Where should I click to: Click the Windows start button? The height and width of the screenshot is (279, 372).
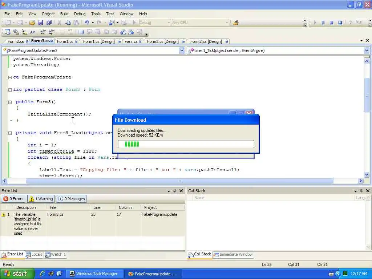click(x=17, y=274)
